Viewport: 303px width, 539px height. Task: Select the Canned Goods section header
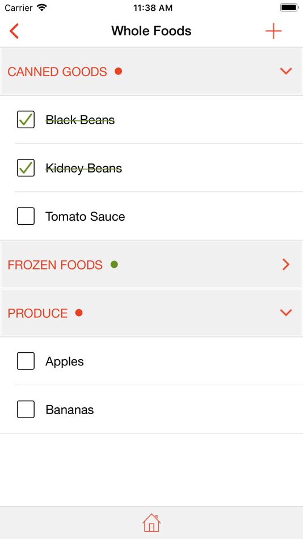pyautogui.click(x=152, y=71)
